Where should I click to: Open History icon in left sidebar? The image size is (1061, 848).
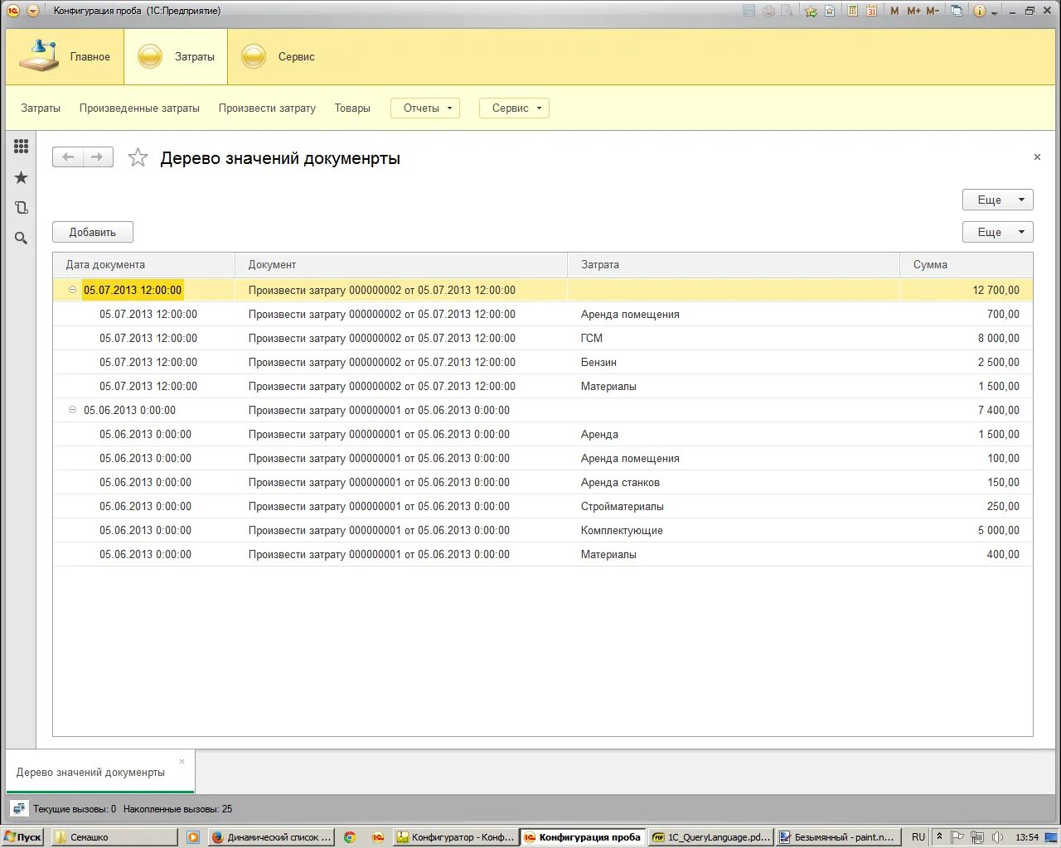click(x=22, y=208)
